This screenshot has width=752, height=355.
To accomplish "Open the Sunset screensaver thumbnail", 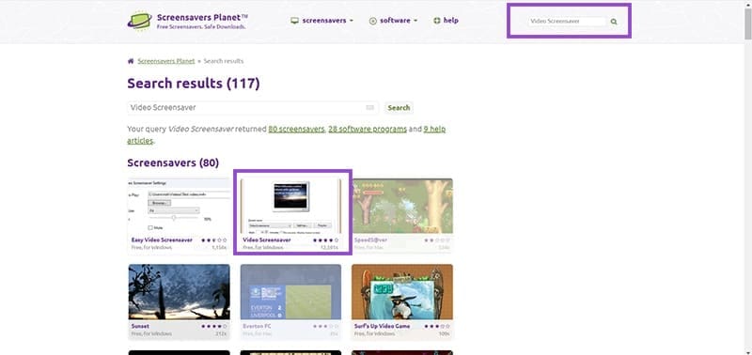I will (179, 292).
